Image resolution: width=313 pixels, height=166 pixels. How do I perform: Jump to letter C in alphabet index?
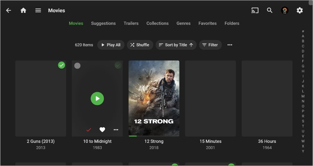[x=303, y=46]
